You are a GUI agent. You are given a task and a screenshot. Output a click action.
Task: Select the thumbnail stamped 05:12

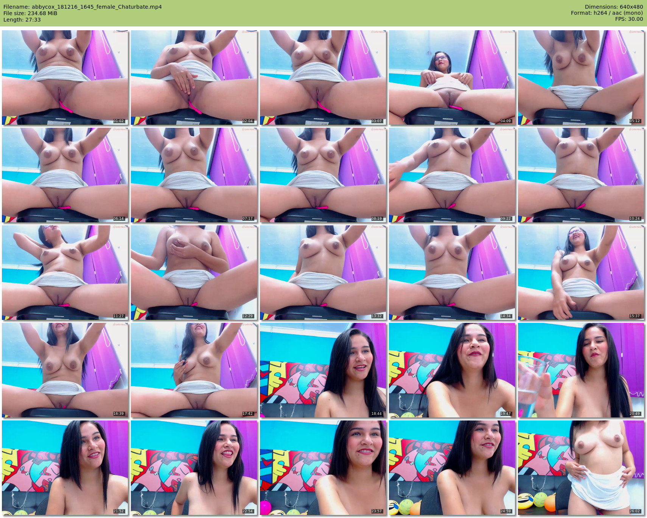[x=581, y=78]
